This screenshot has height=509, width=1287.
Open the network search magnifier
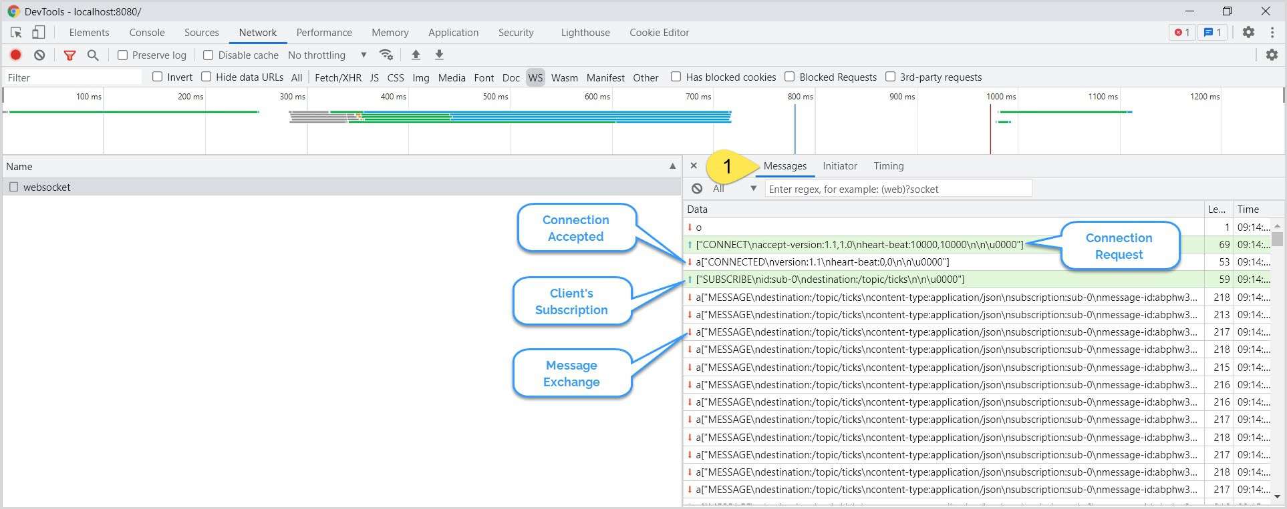coord(93,55)
